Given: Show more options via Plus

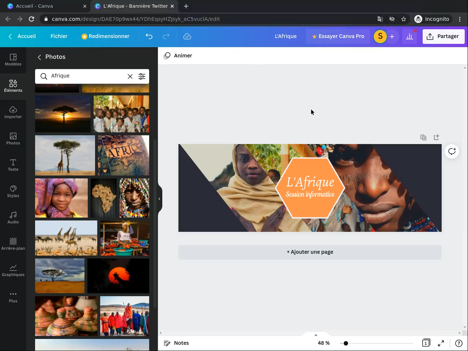Looking at the screenshot, I should [x=13, y=297].
